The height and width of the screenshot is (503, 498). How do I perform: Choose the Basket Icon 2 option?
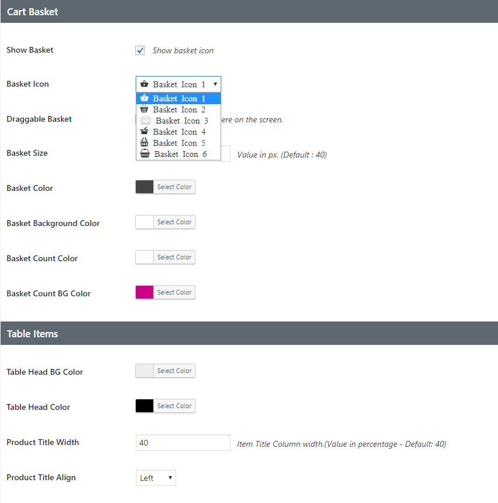(178, 110)
